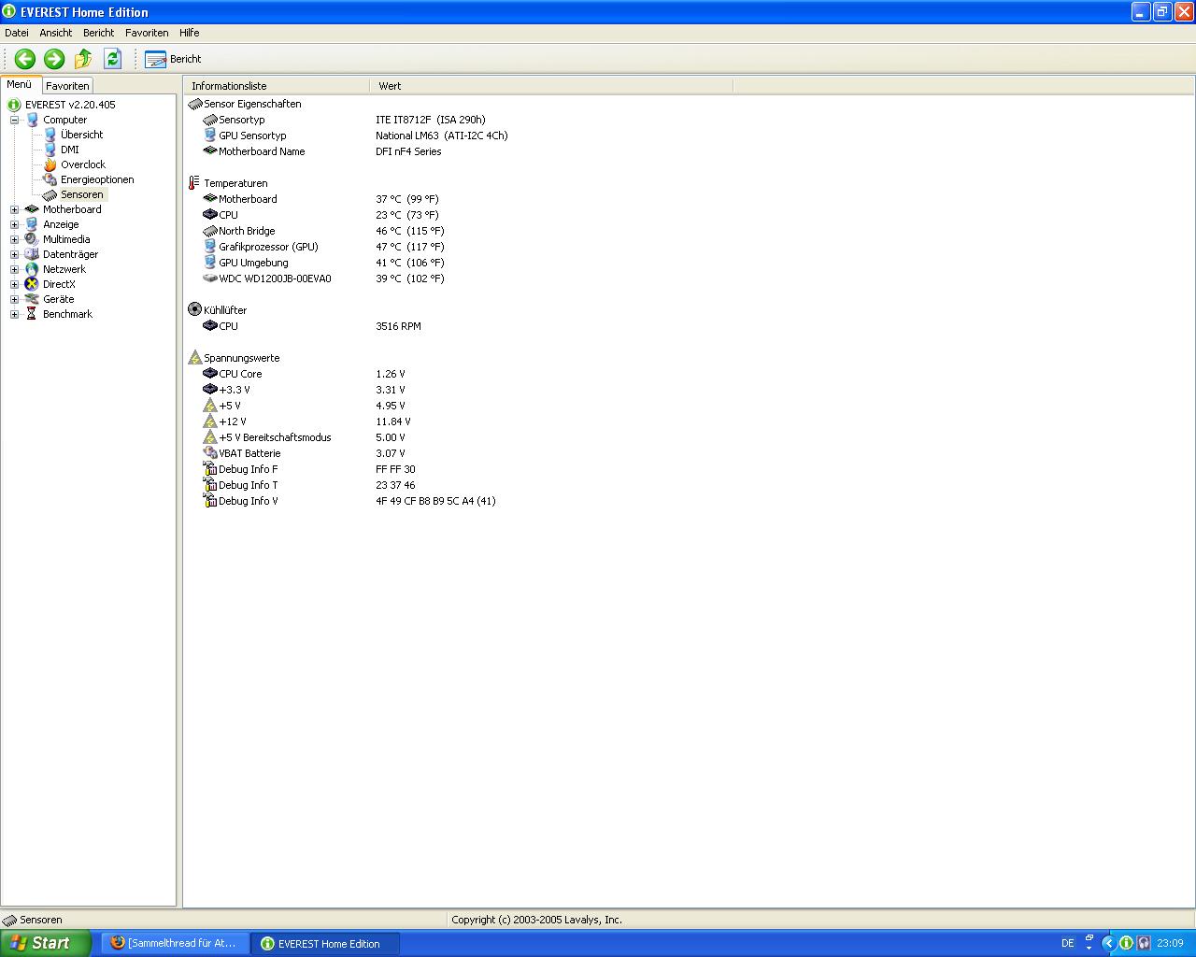The height and width of the screenshot is (957, 1196).
Task: Click the Overclock flame icon
Action: pyautogui.click(x=50, y=164)
